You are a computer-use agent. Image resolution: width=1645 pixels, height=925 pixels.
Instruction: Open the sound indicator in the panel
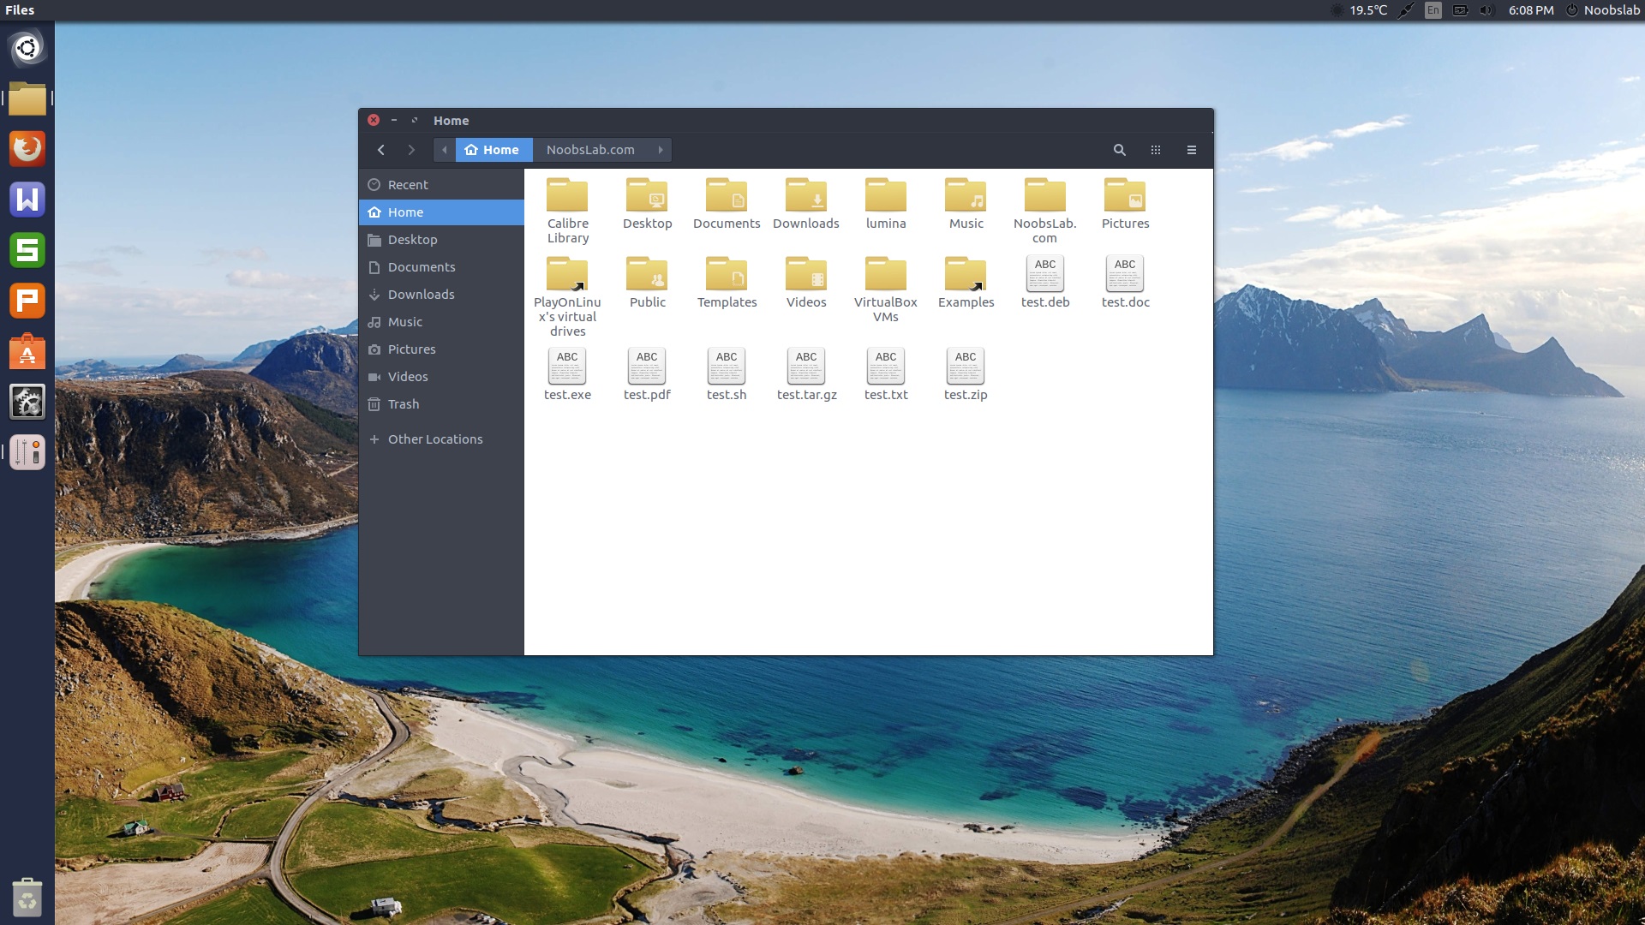click(x=1486, y=10)
